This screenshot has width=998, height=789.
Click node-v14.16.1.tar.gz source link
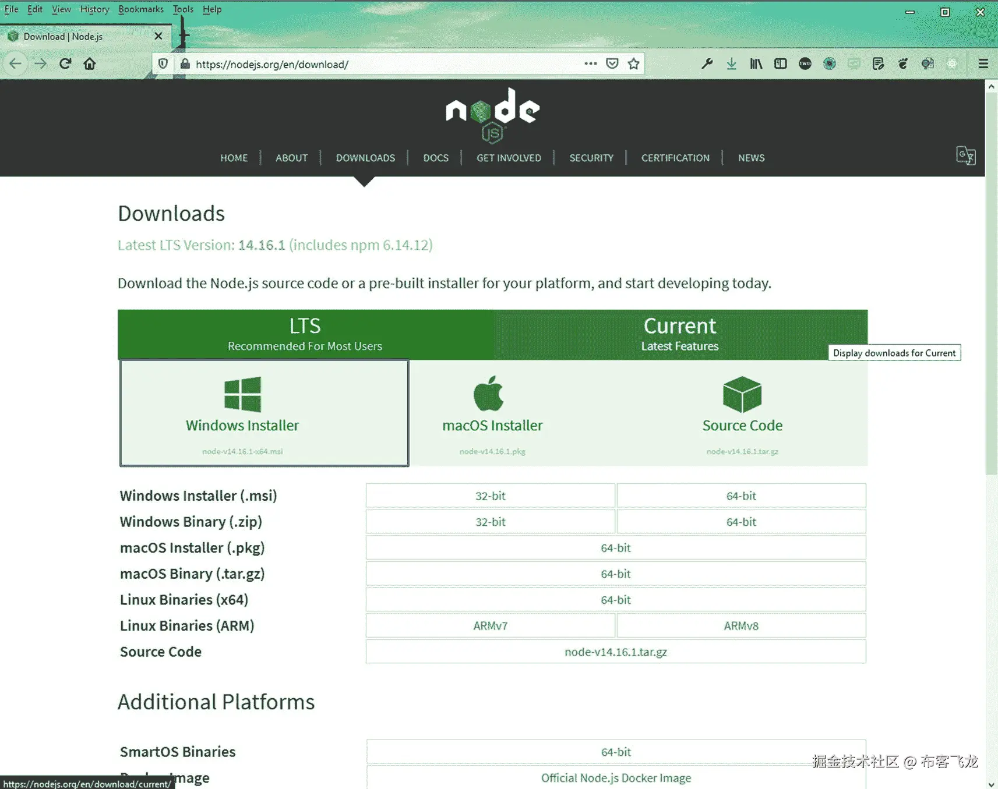tap(616, 652)
